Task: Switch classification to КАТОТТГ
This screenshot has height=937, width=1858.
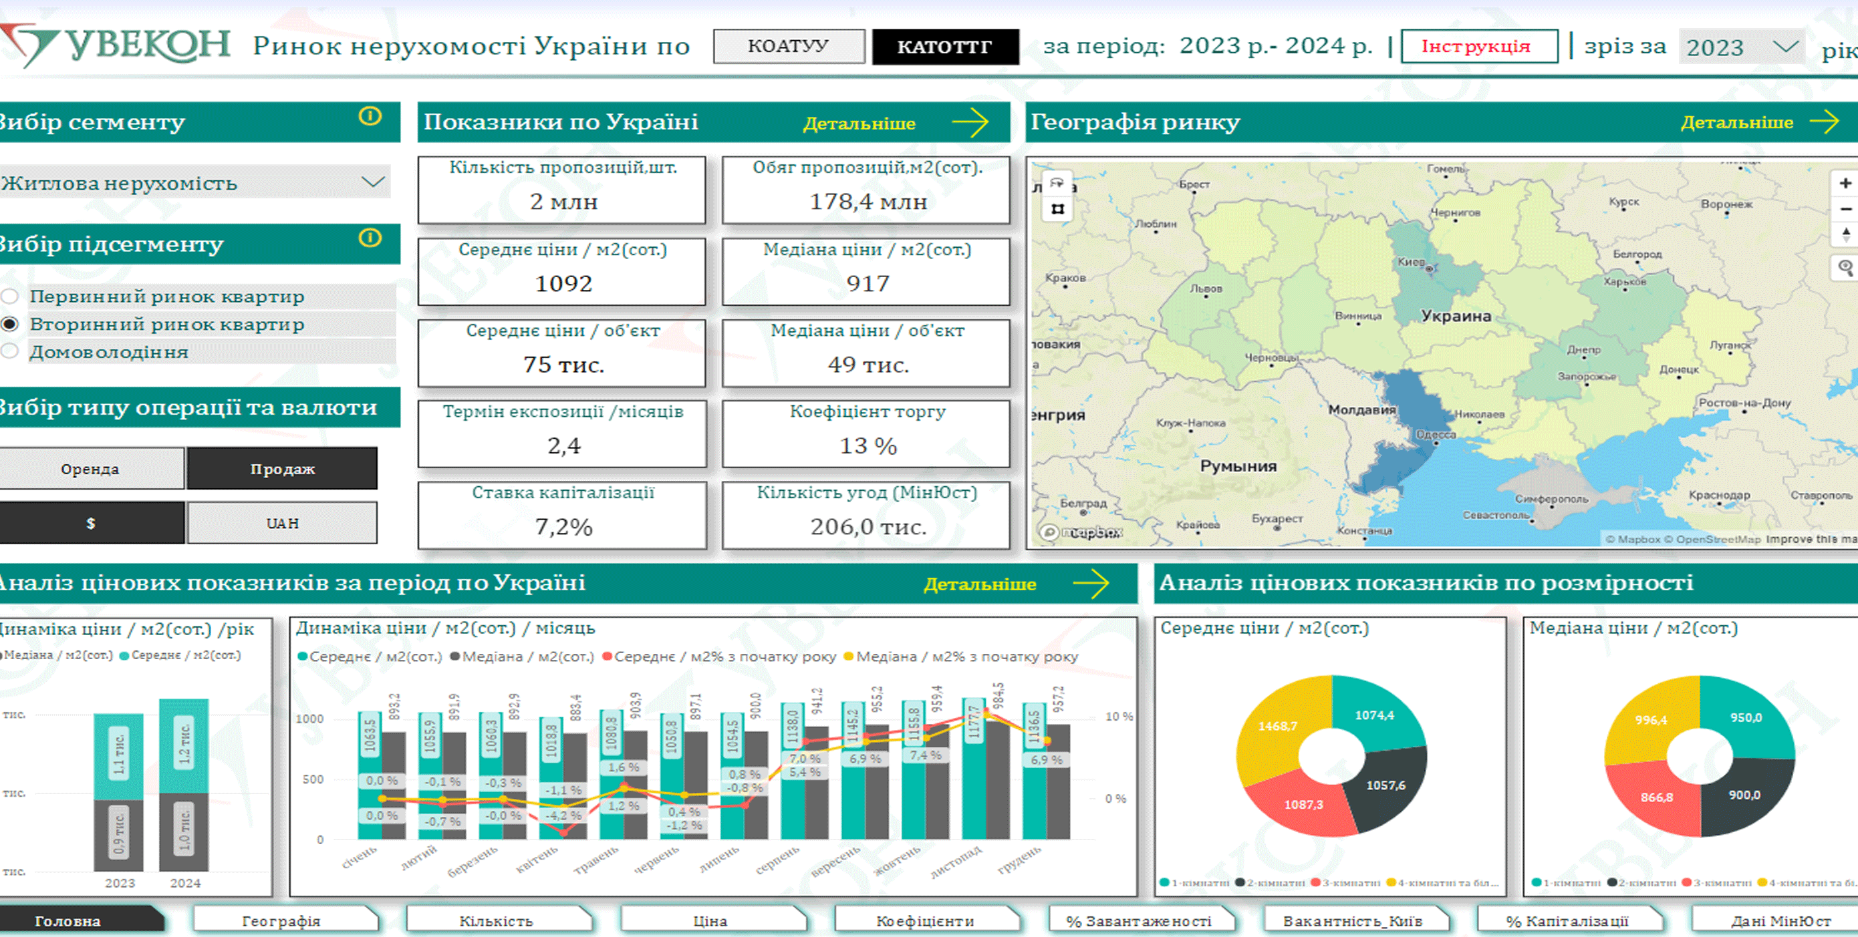Action: [x=945, y=47]
